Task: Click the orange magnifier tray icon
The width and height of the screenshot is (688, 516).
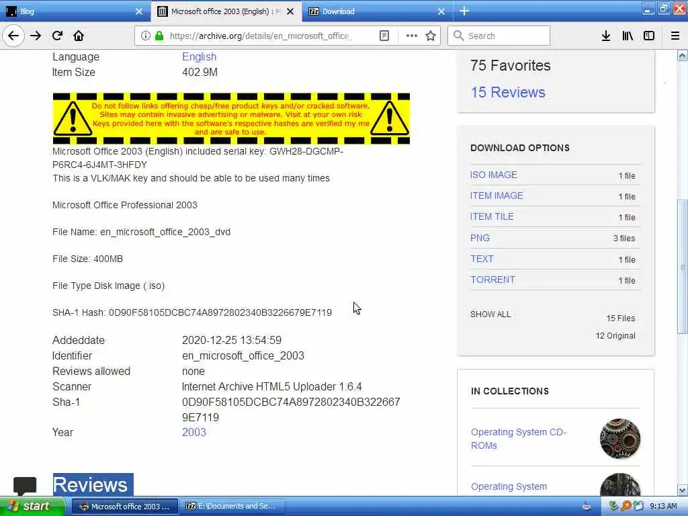Action: 626,507
